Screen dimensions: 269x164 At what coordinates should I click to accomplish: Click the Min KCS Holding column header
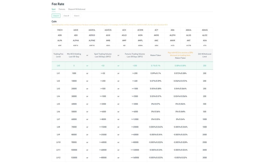(74, 55)
